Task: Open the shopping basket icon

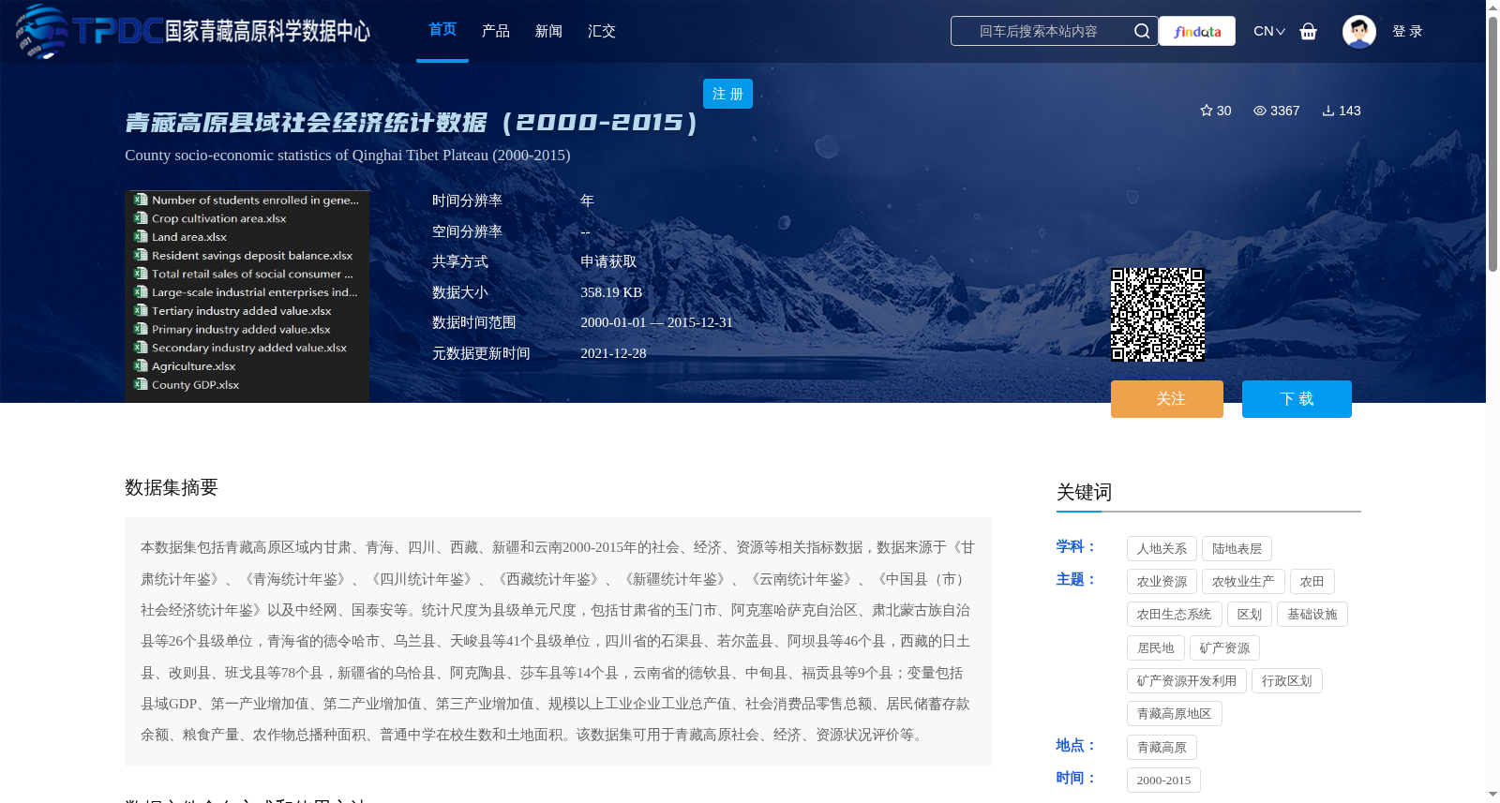Action: [x=1308, y=31]
